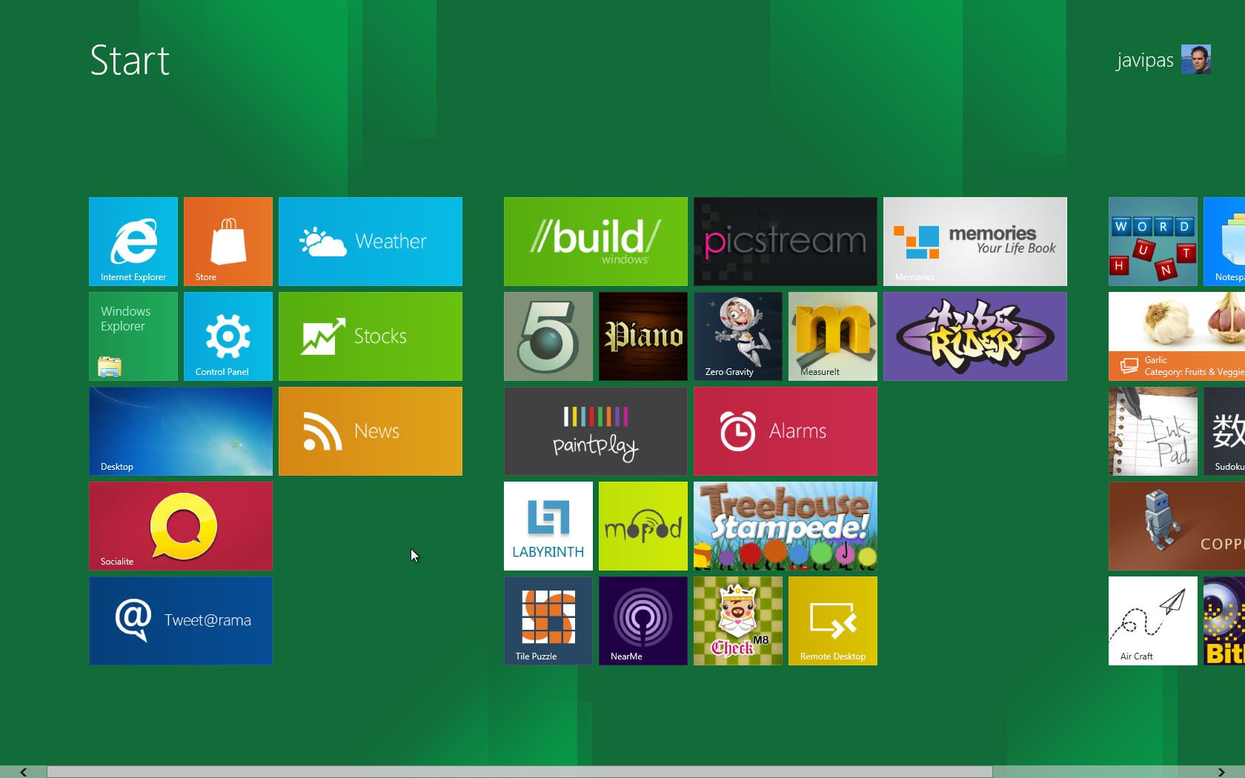Open the Control Panel gear tile
The height and width of the screenshot is (778, 1245).
coord(228,336)
